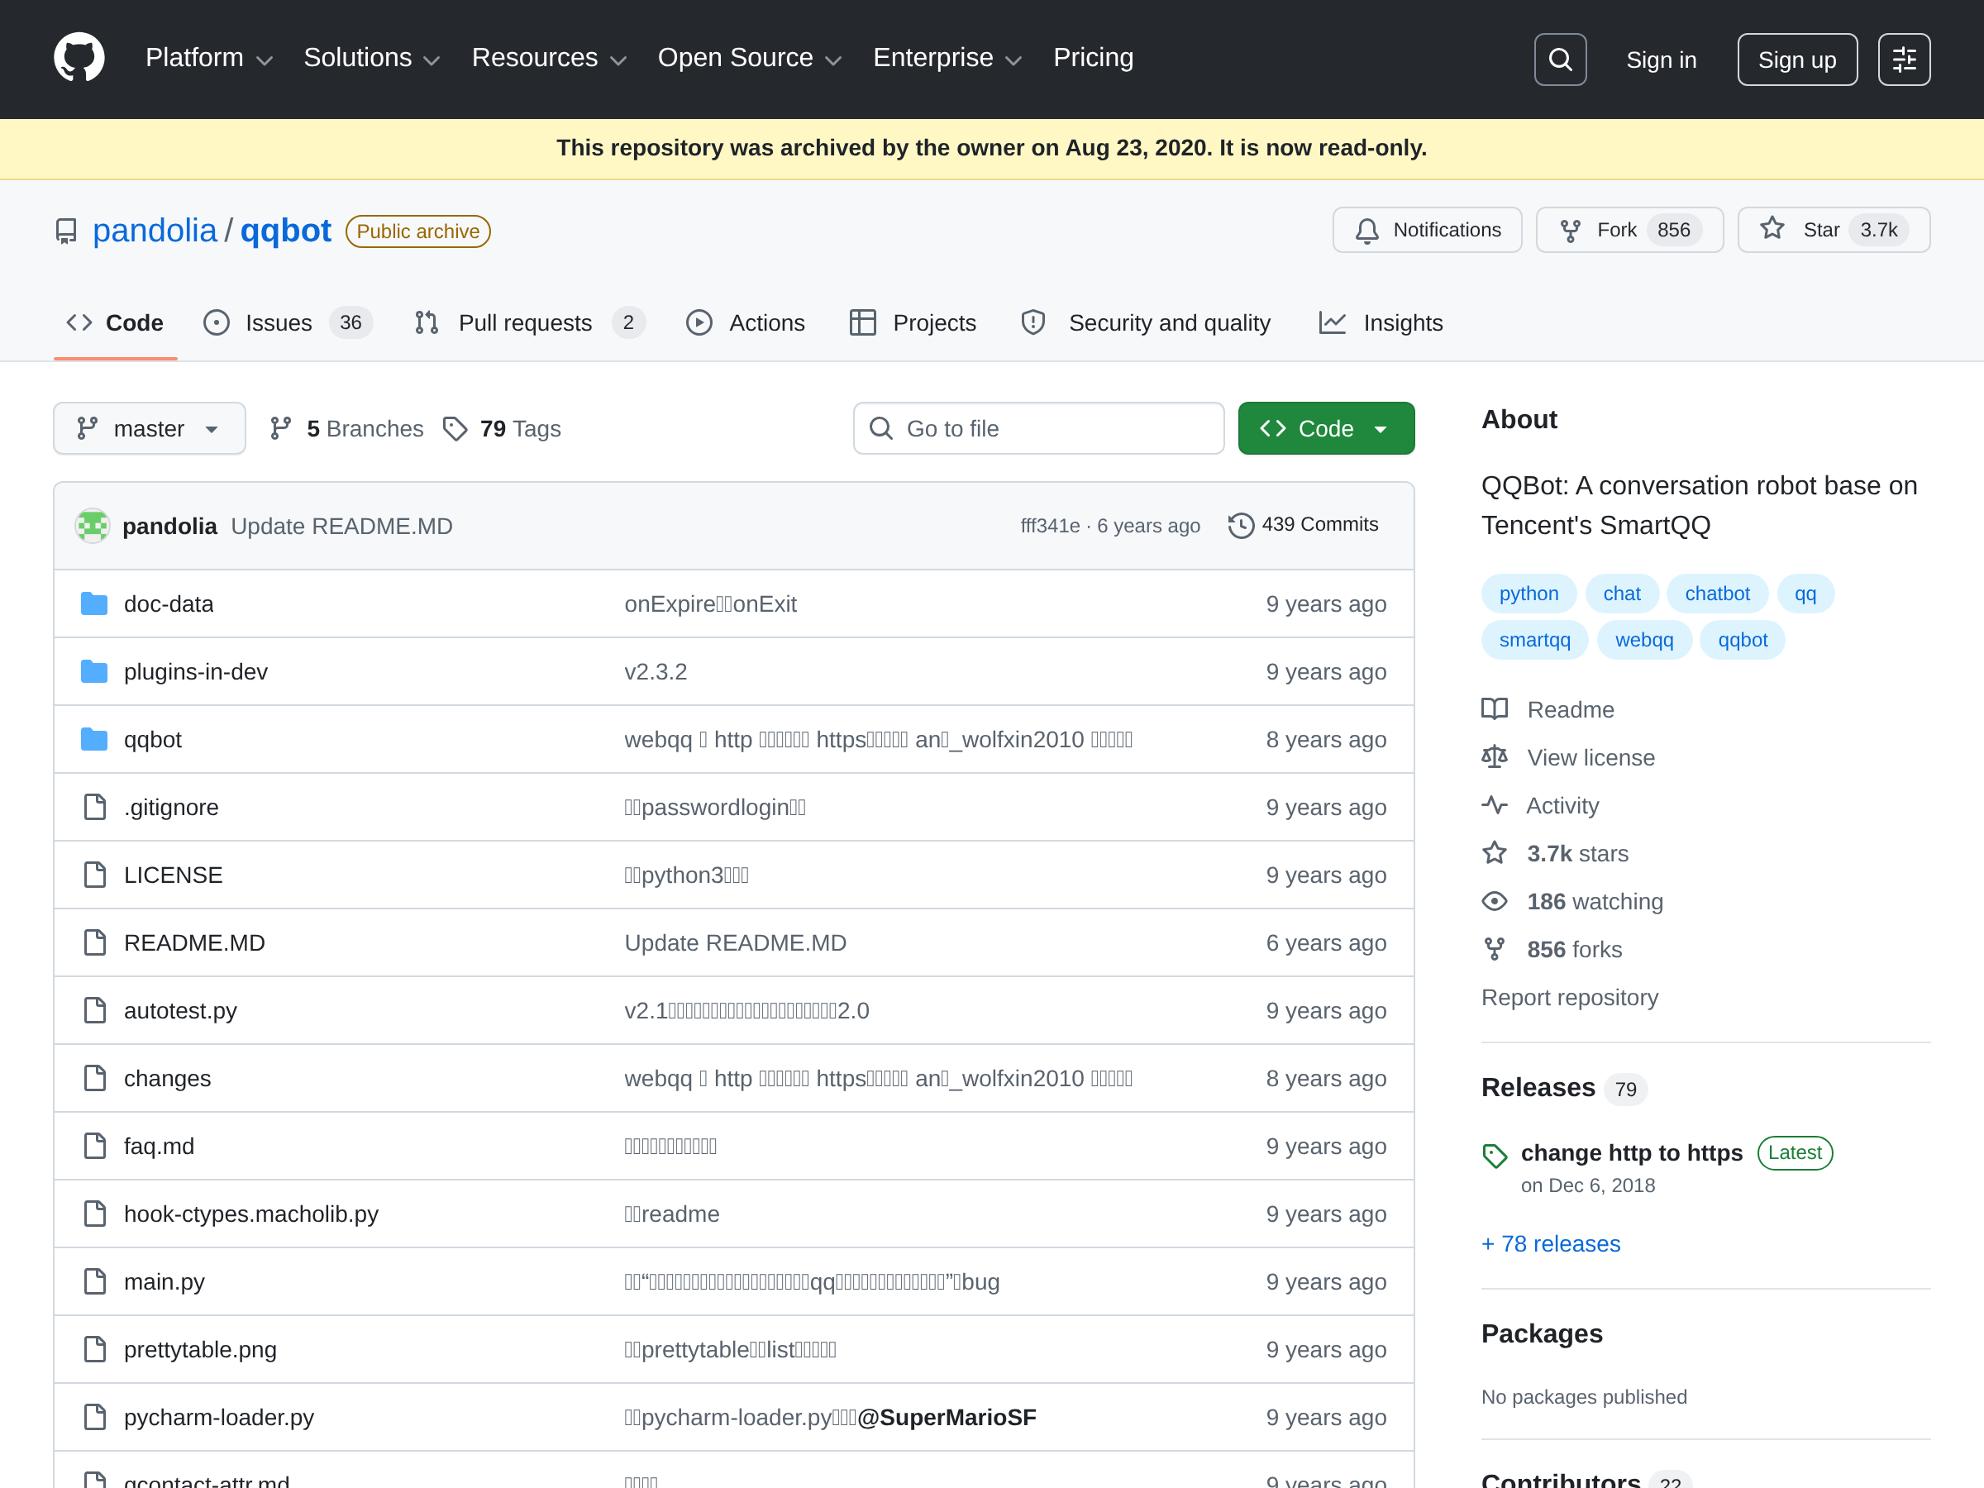This screenshot has height=1488, width=1984.
Task: Open the search magnifier icon in header
Action: [1560, 60]
